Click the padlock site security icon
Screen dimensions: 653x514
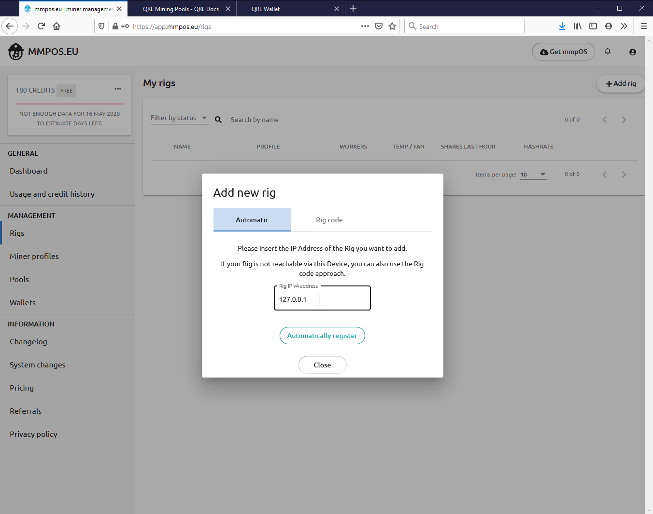pyautogui.click(x=115, y=26)
